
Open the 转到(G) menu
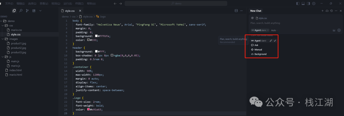[56, 3]
